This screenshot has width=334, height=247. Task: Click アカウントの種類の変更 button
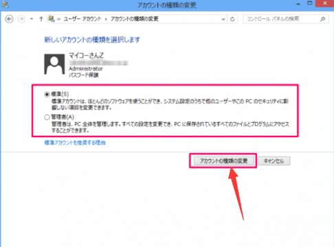(x=224, y=161)
